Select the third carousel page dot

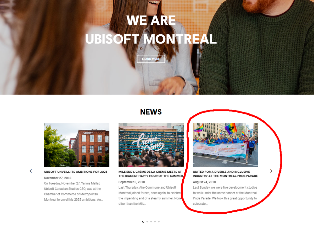(x=151, y=221)
